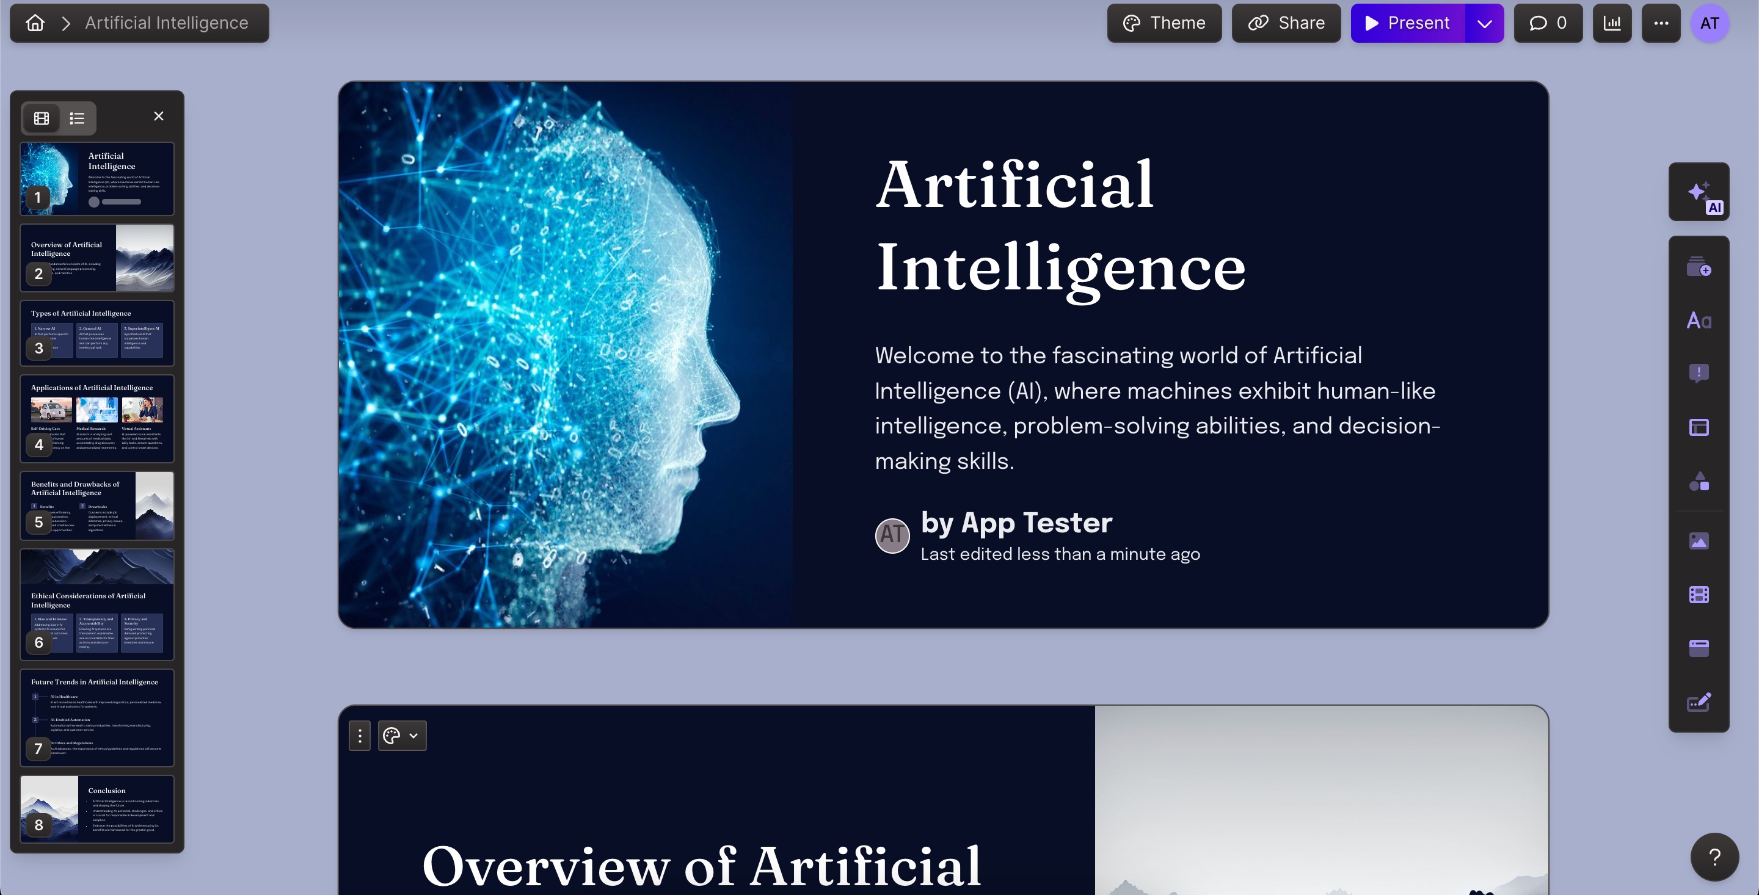
Task: Expand slide 2 palette color options dropdown
Action: pyautogui.click(x=413, y=735)
